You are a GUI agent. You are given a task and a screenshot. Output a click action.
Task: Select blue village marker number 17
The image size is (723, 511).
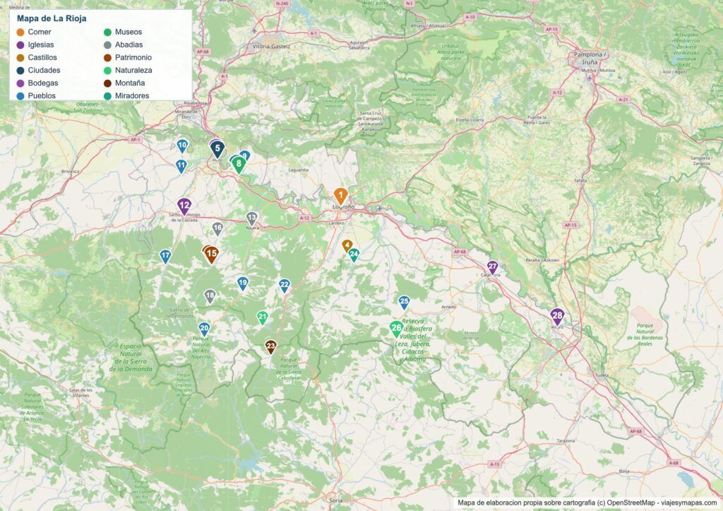click(x=165, y=256)
